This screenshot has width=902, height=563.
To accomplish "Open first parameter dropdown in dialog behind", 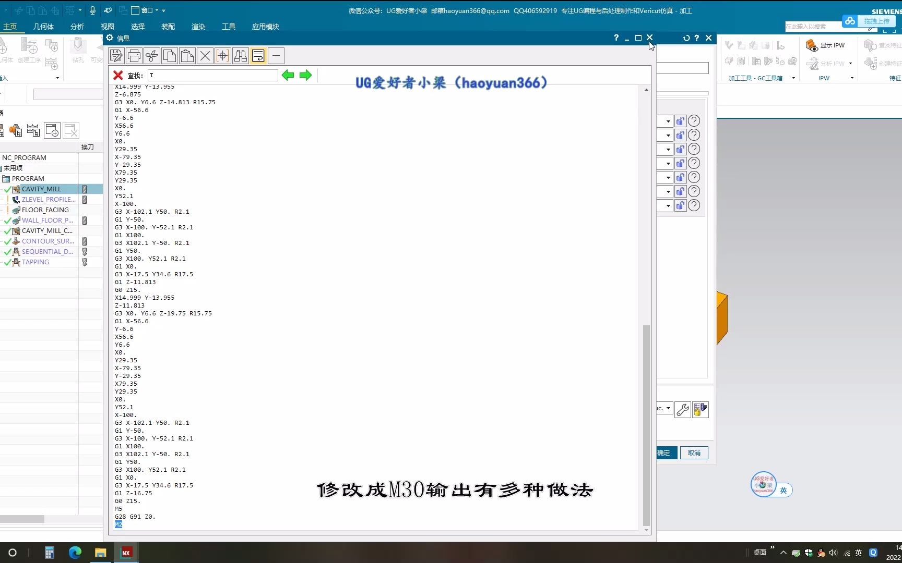I will pos(668,121).
